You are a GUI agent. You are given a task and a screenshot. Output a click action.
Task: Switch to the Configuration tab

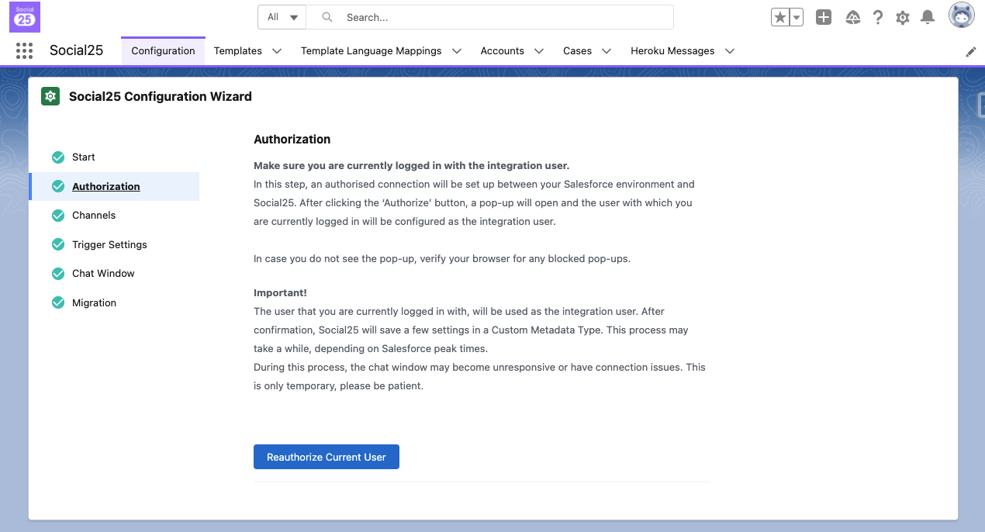pos(163,51)
